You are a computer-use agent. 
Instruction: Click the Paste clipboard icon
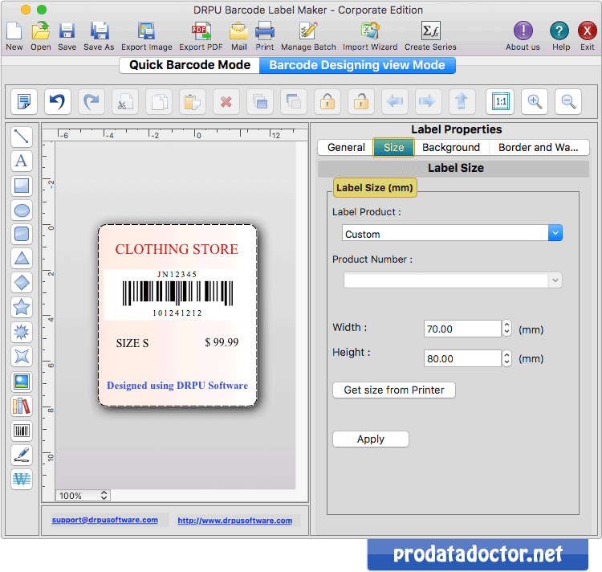pyautogui.click(x=193, y=102)
